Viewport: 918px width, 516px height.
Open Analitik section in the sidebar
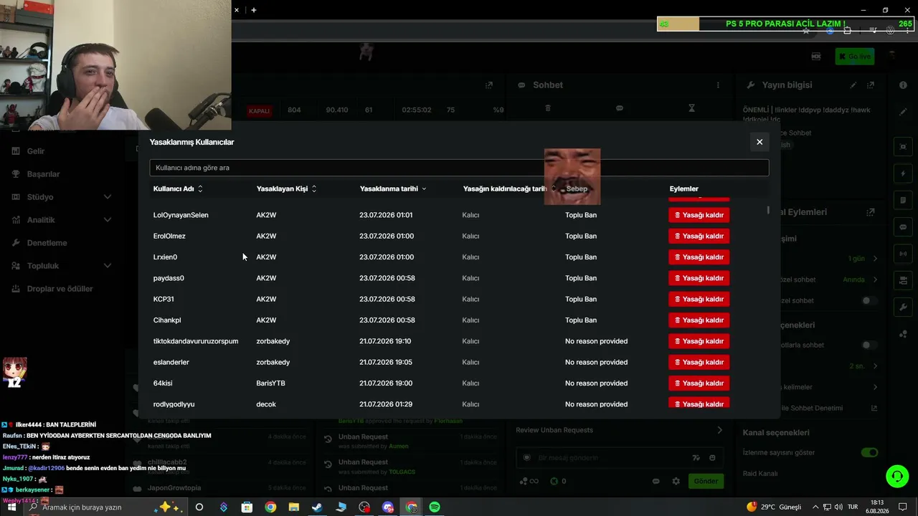(41, 220)
